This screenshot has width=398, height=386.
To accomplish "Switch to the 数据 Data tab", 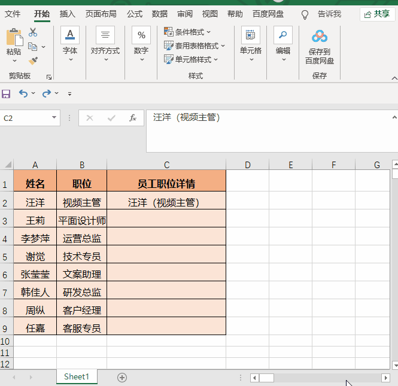I will pyautogui.click(x=160, y=14).
